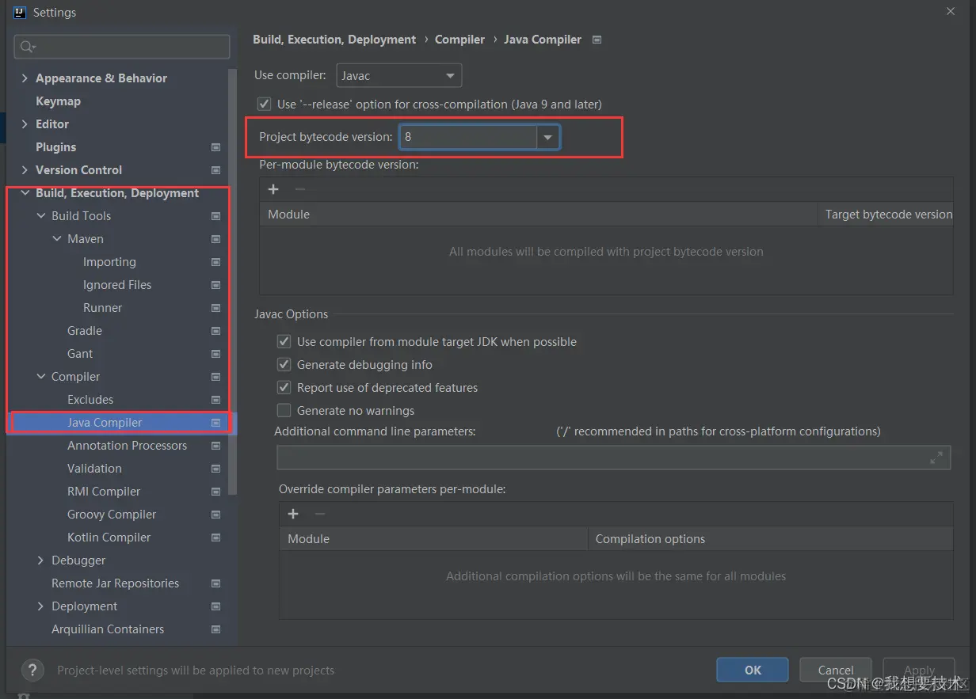Click project-level icon beside Groovy Compiler
The width and height of the screenshot is (976, 699).
(x=215, y=515)
